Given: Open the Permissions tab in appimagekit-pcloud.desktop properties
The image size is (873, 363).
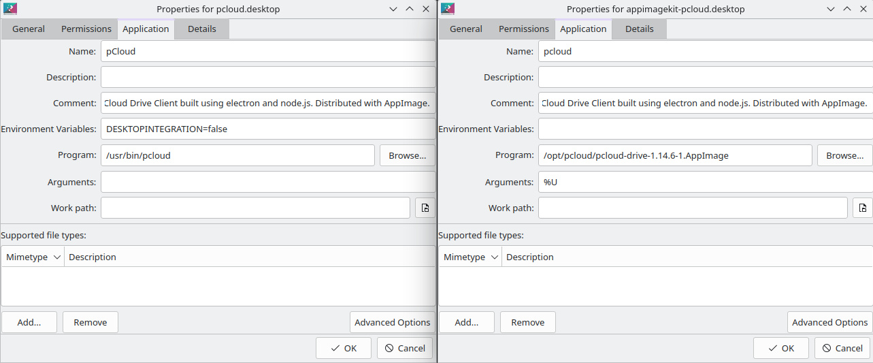Looking at the screenshot, I should click(x=524, y=29).
